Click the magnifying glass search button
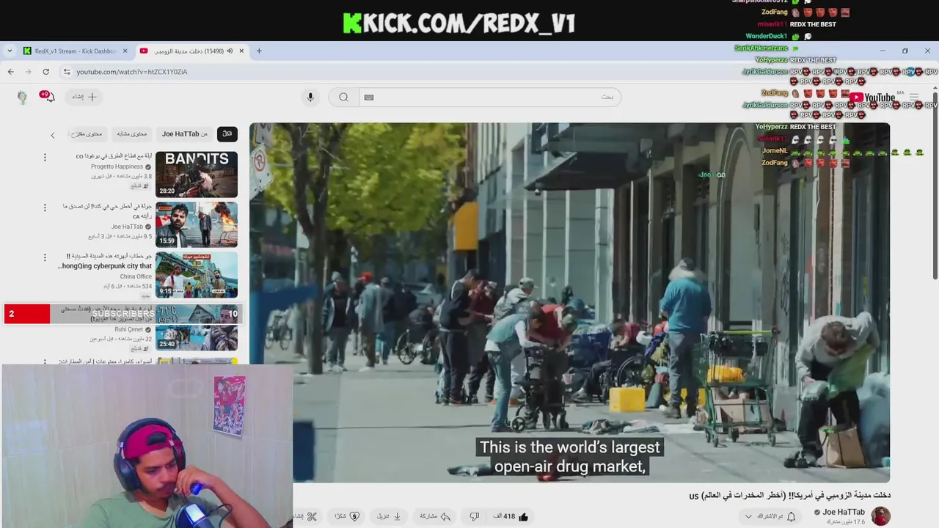Screen dimensions: 939x528 [343, 97]
